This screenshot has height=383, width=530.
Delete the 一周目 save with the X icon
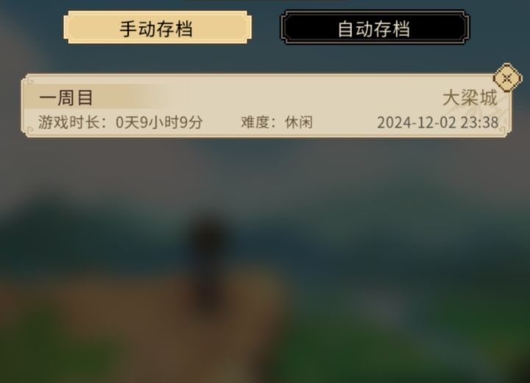[507, 78]
